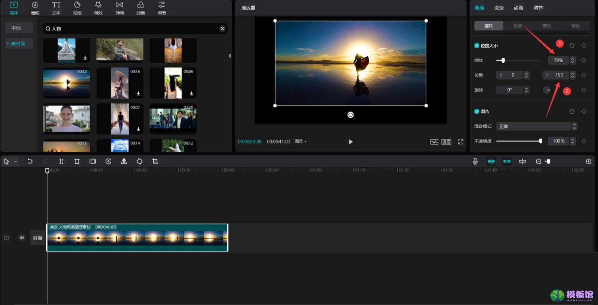Open the 滤镜 filters tab
Viewport: 598px width, 305px height.
(141, 8)
